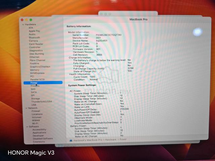Viewport: 215px width, 161px height.
Task: Select WWAN under Network
Action: click(36, 120)
